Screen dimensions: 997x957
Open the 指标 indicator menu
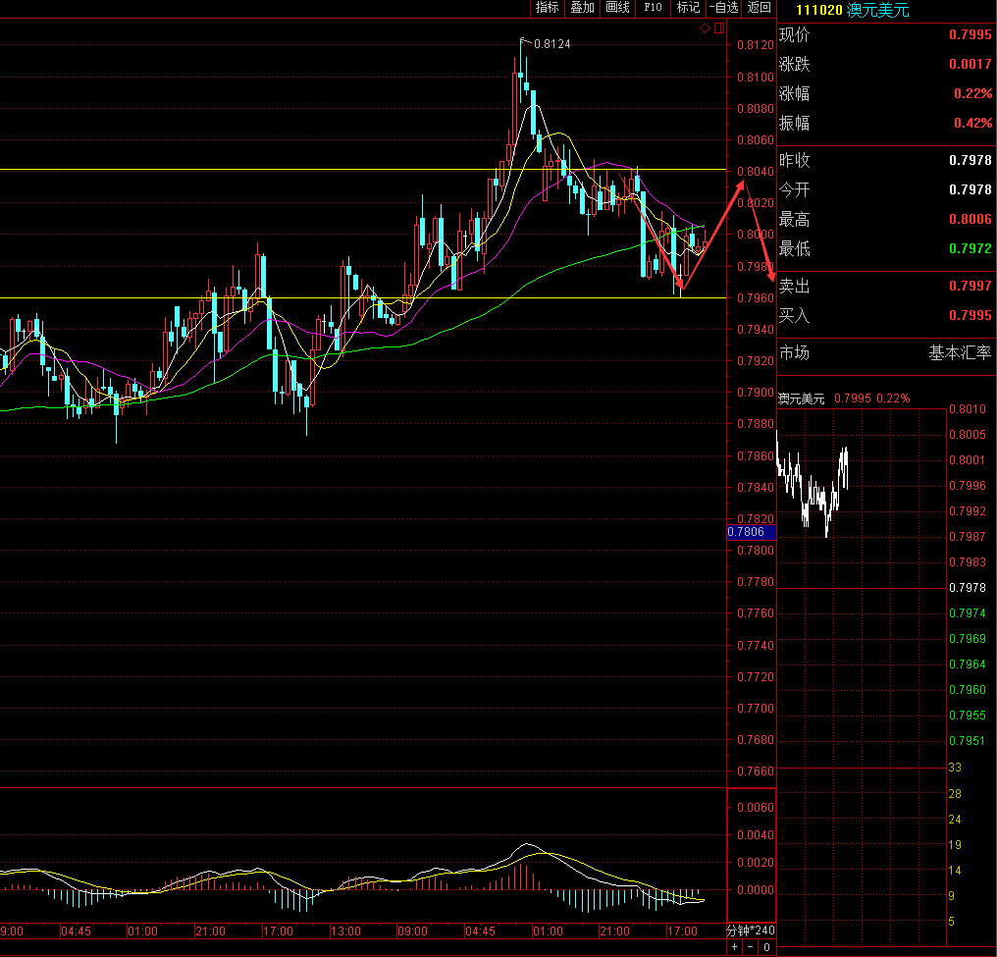point(547,8)
